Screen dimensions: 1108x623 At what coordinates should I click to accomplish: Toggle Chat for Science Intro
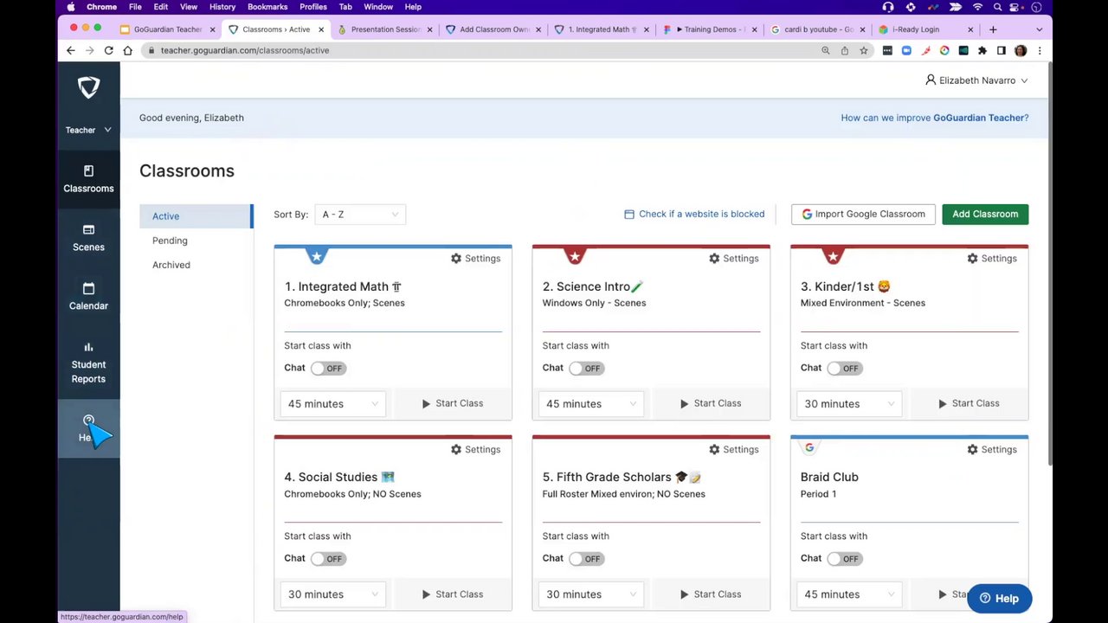pos(586,368)
